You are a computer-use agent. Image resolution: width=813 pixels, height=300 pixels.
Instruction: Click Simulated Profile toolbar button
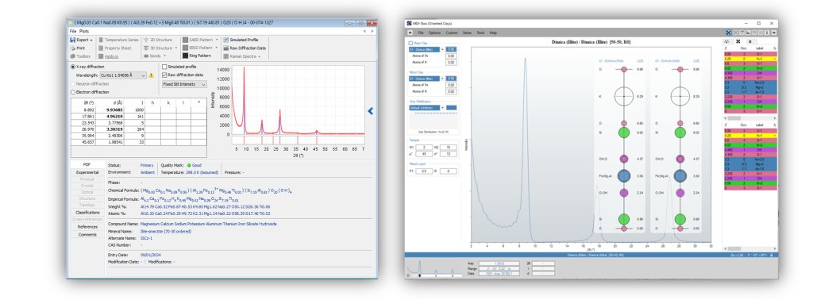[x=241, y=40]
